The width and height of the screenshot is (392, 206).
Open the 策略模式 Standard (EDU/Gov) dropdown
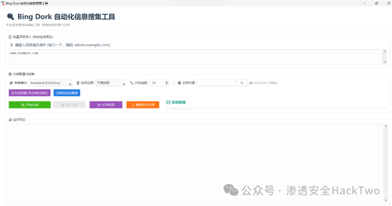(x=51, y=83)
